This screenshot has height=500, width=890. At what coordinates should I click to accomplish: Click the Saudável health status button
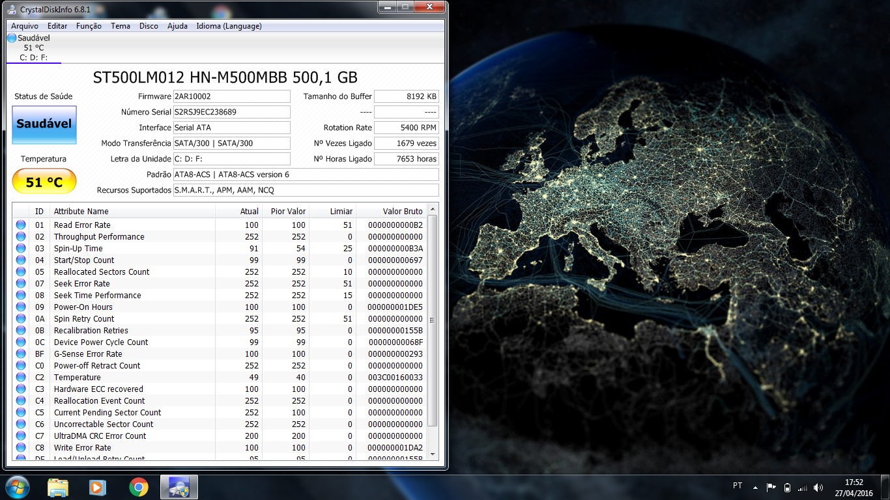pyautogui.click(x=44, y=124)
